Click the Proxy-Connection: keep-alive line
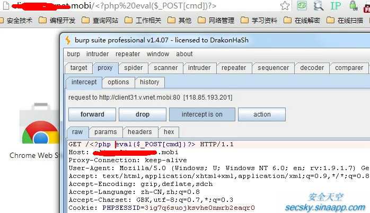Image resolution: width=370 pixels, height=213 pixels. [128, 161]
